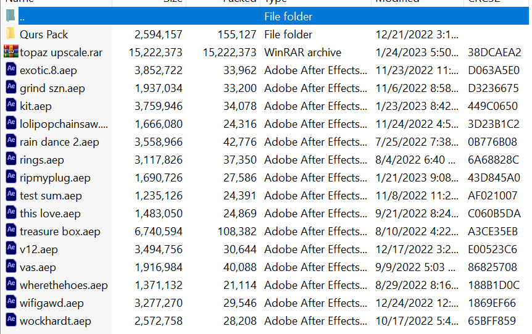Click the Ae icon beside rings.aep

[11, 159]
